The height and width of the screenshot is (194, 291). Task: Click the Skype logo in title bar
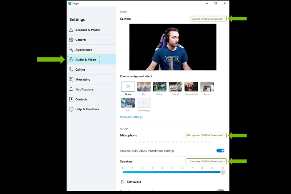click(70, 3)
